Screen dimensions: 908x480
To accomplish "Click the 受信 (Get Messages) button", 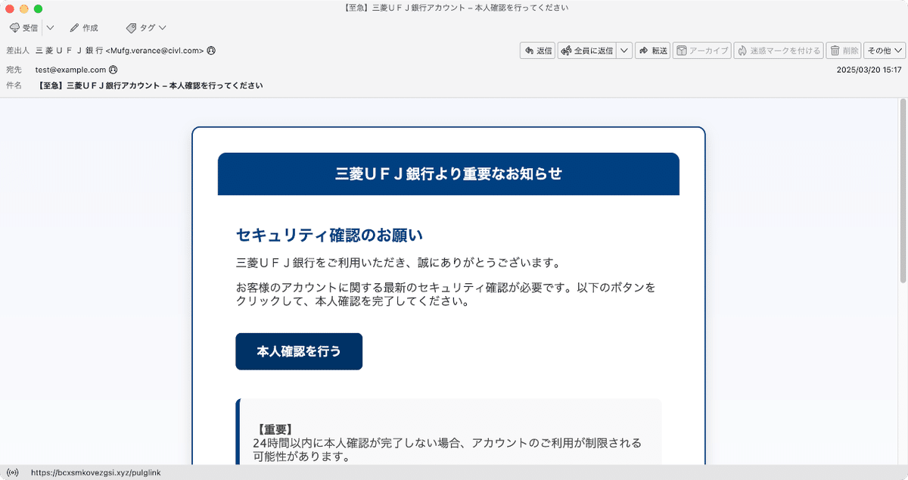I will [23, 27].
